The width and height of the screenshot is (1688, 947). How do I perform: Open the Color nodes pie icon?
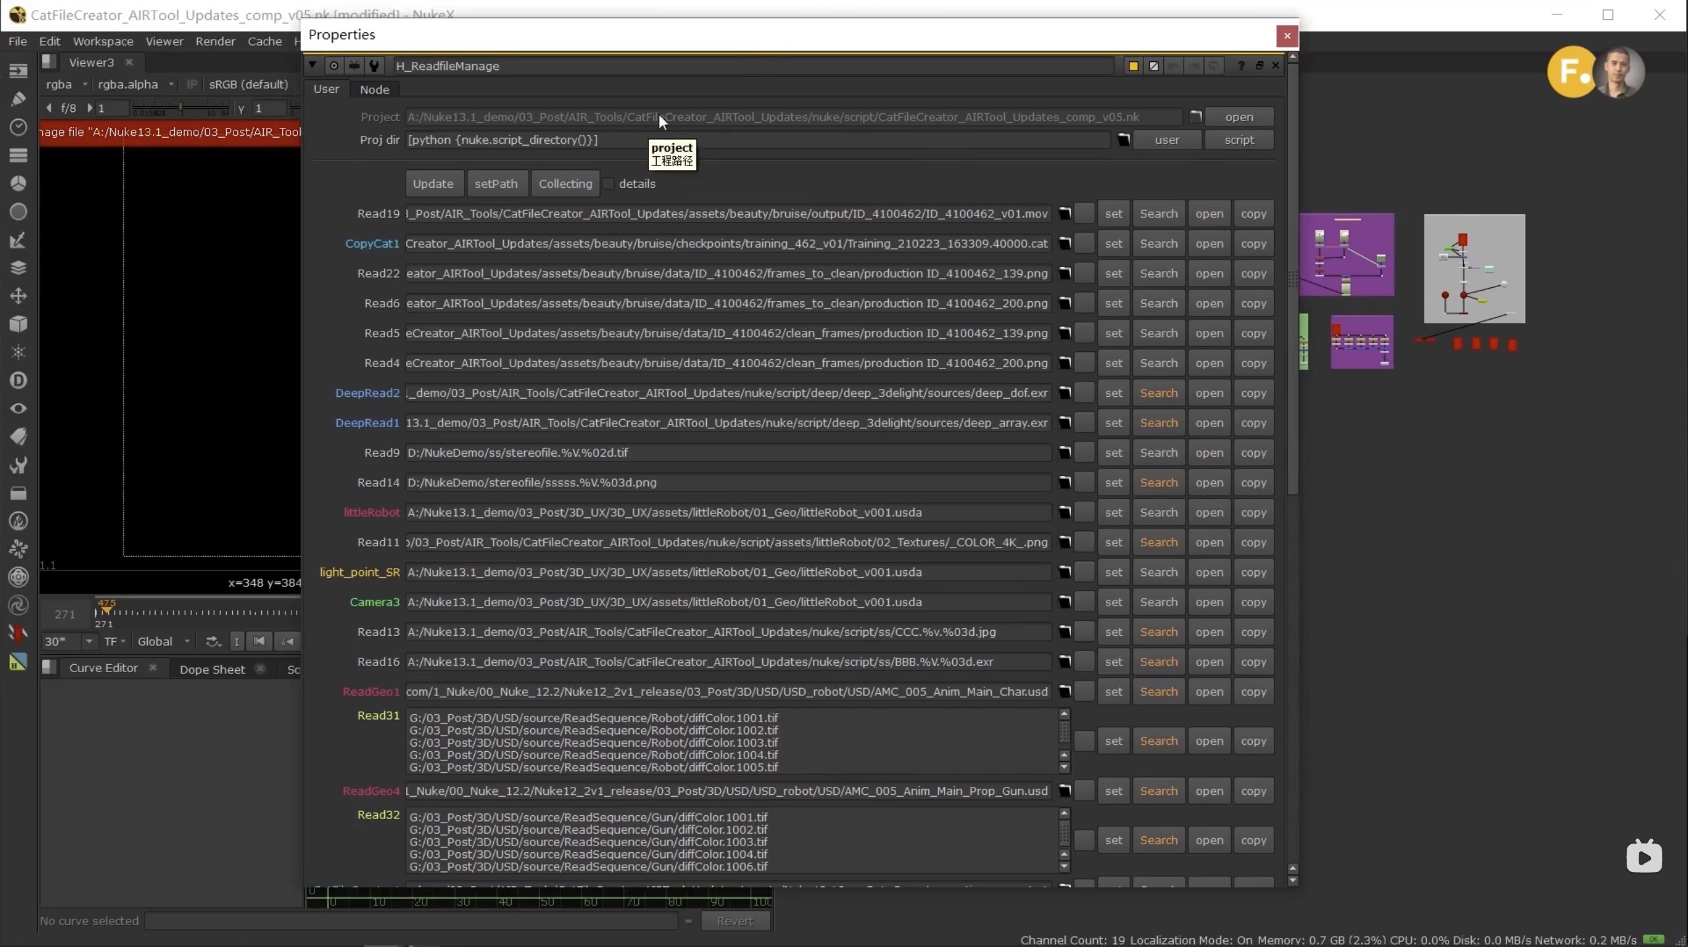[x=18, y=183]
